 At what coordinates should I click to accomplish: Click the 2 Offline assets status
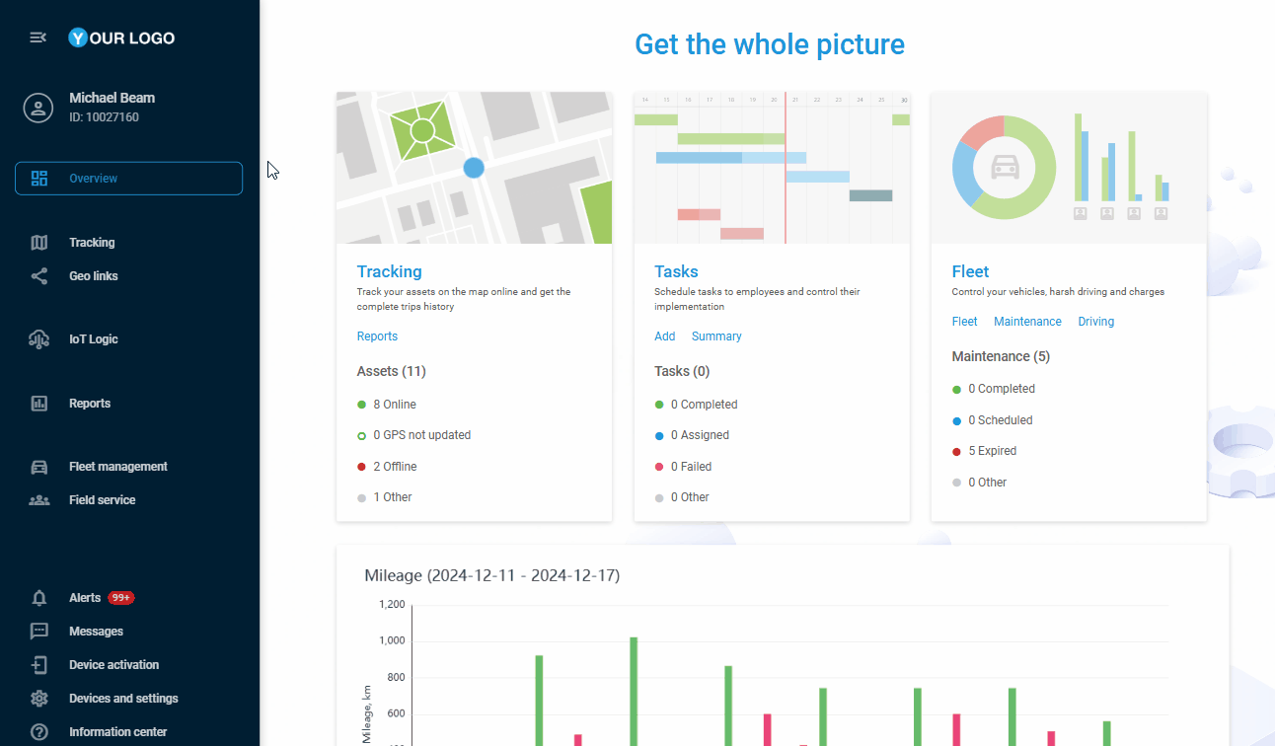click(x=387, y=467)
